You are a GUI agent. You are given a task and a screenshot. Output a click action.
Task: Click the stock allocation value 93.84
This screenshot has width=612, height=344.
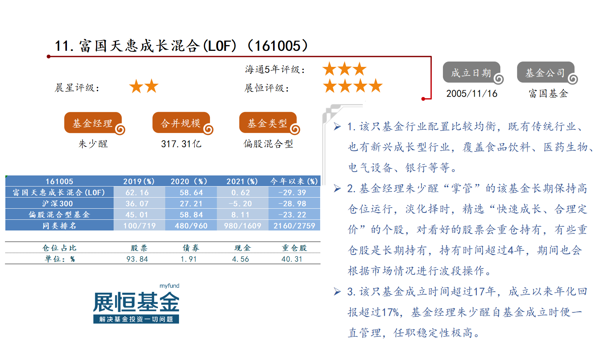point(137,259)
